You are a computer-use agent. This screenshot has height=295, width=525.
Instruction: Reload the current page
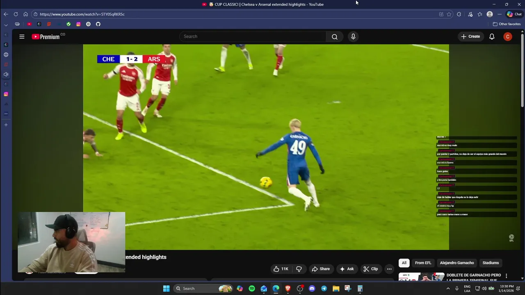tap(16, 14)
